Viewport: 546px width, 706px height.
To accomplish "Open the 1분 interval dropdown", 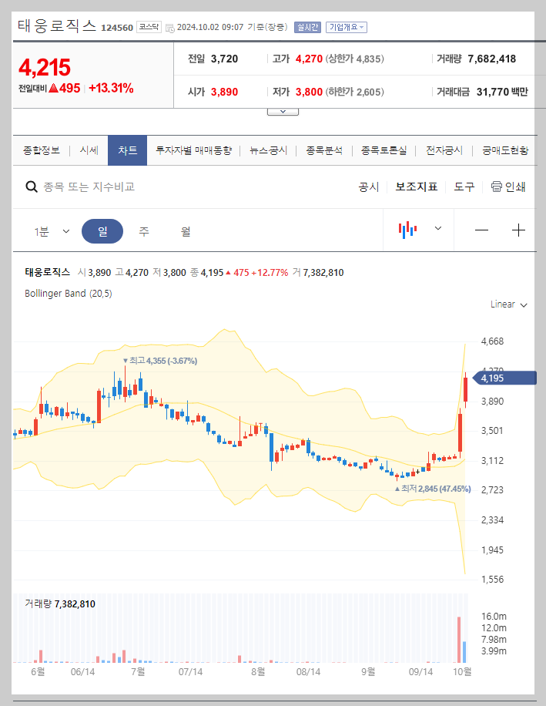I will (50, 231).
